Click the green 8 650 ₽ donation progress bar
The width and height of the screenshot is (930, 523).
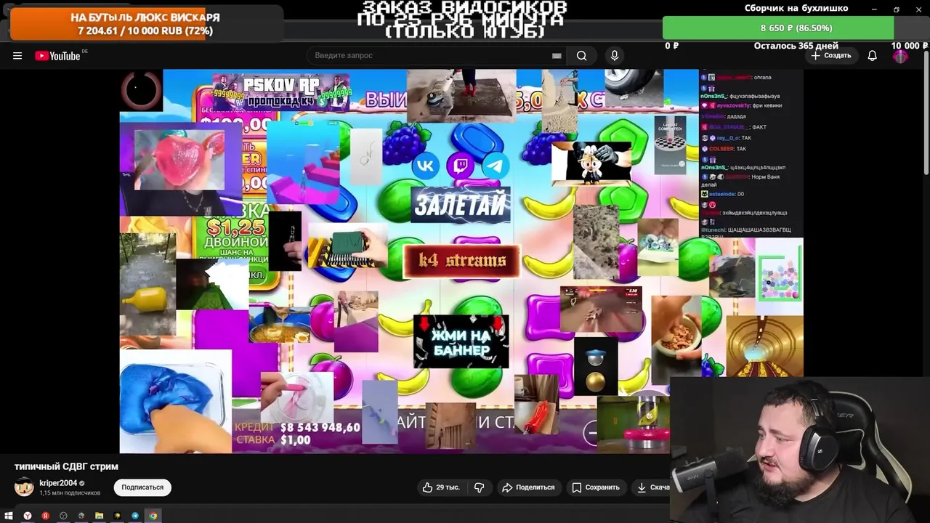pos(777,28)
